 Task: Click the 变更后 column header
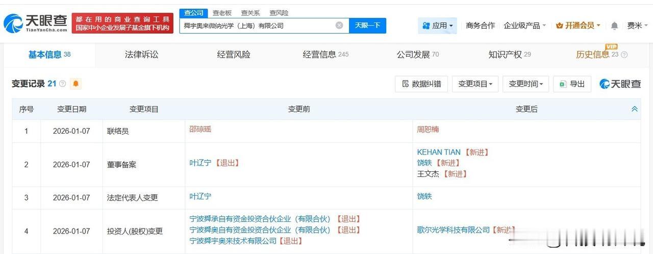point(526,109)
